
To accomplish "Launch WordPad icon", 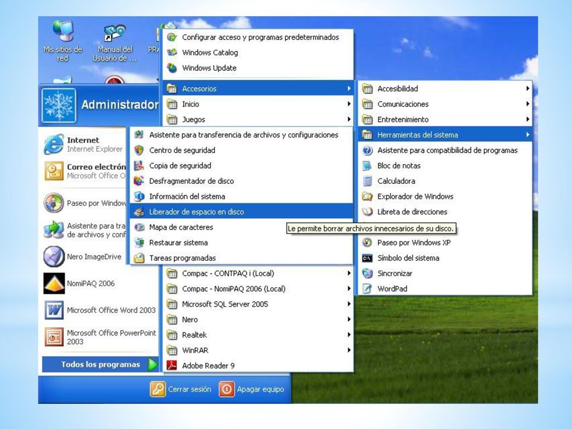I will click(367, 289).
